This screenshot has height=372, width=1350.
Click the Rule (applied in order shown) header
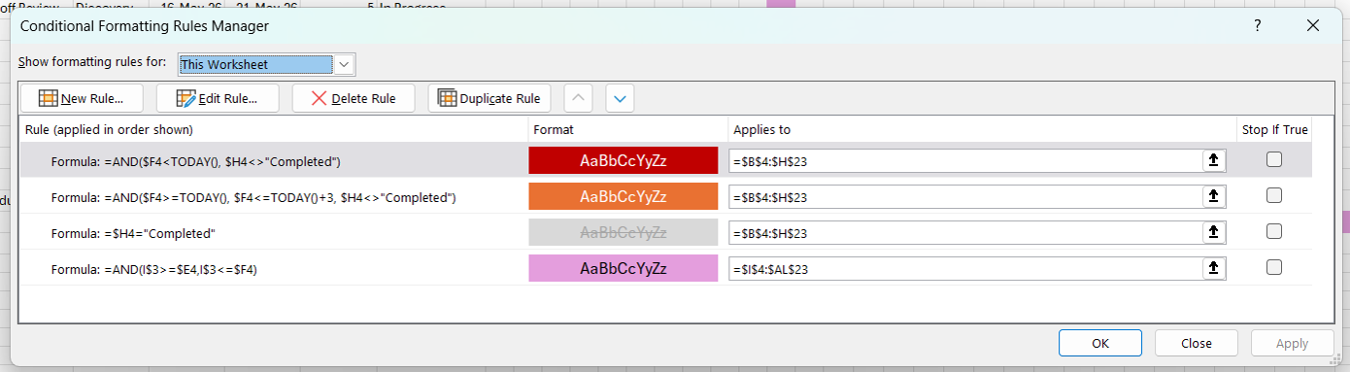(109, 129)
